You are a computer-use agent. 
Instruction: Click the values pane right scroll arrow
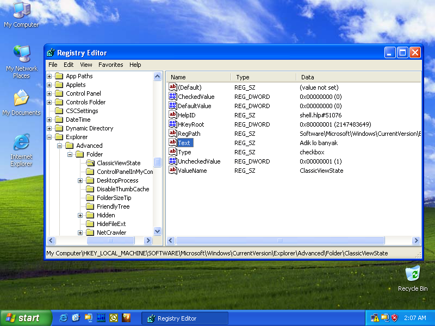tap(416, 240)
